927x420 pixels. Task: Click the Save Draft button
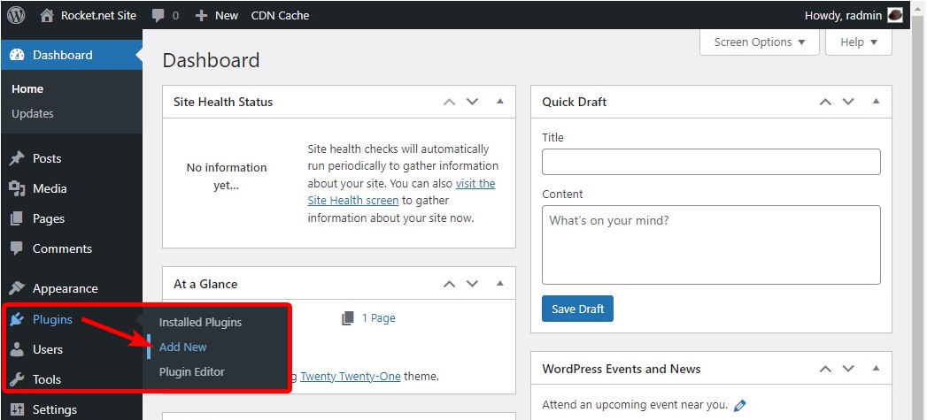tap(577, 309)
